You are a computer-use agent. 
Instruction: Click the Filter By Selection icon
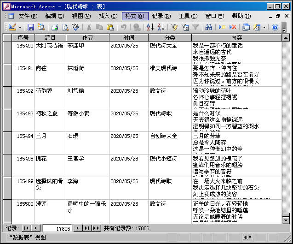[174, 27]
